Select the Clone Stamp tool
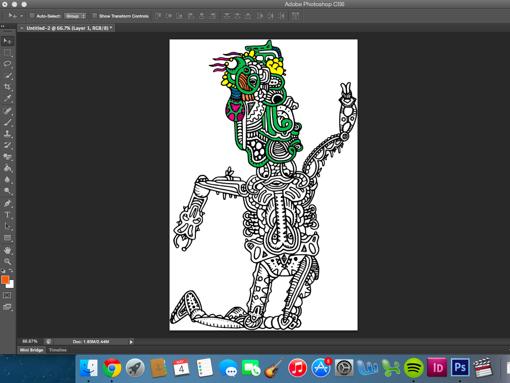 7,134
